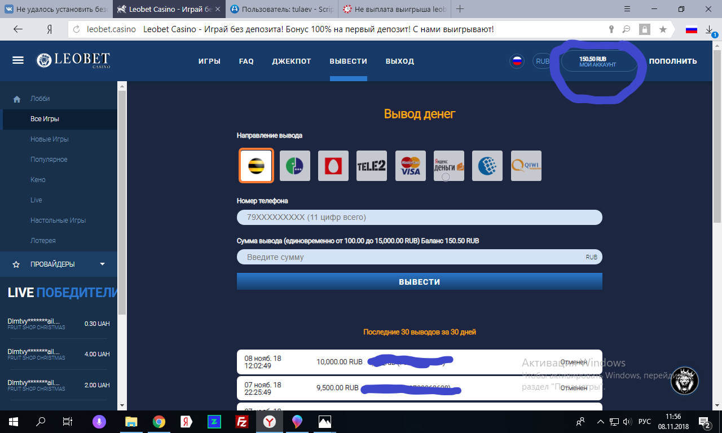Open Настольные Игры category
This screenshot has height=433, width=722.
tap(58, 220)
